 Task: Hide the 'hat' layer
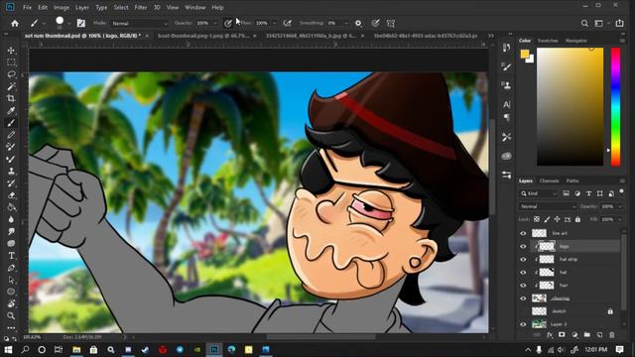pyautogui.click(x=523, y=272)
